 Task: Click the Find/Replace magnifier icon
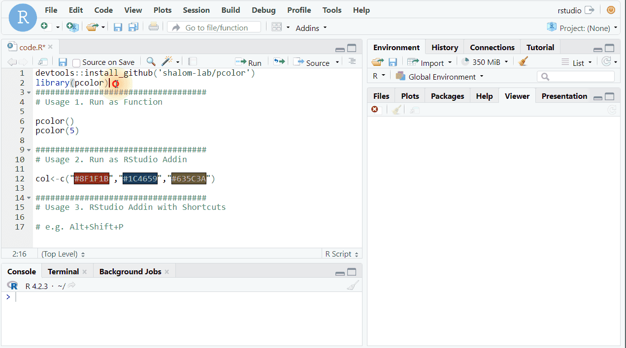click(x=151, y=62)
